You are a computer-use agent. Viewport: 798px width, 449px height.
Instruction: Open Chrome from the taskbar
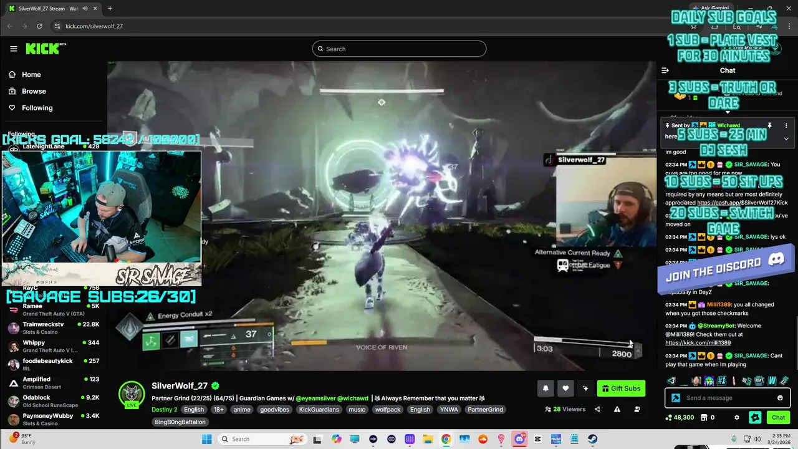[x=446, y=439]
